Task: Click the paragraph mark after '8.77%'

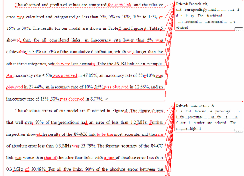Action: tap(106, 99)
